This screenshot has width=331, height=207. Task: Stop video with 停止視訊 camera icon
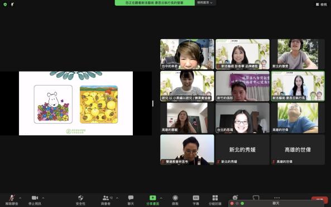pos(35,197)
